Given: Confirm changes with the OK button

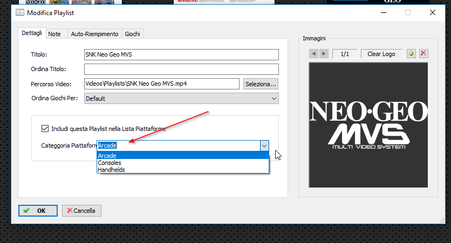Looking at the screenshot, I should pyautogui.click(x=38, y=211).
